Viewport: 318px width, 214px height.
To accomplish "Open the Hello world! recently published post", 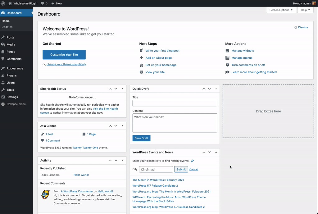I will pyautogui.click(x=81, y=175).
